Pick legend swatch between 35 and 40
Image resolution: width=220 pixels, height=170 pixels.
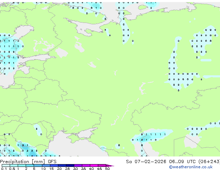tap(86, 165)
